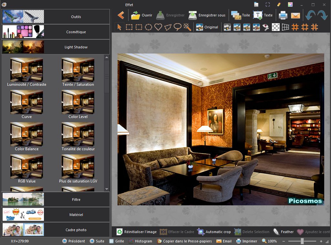The width and height of the screenshot is (331, 245).
Task: Click the effects list scroll down arrow
Action: 107,189
